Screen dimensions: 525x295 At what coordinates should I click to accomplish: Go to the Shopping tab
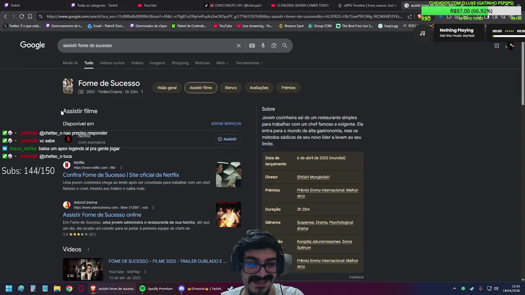click(180, 63)
